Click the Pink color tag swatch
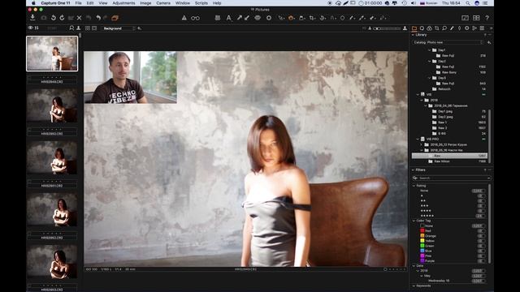Screen dimensions: 520x292 pyautogui.click(x=422, y=255)
